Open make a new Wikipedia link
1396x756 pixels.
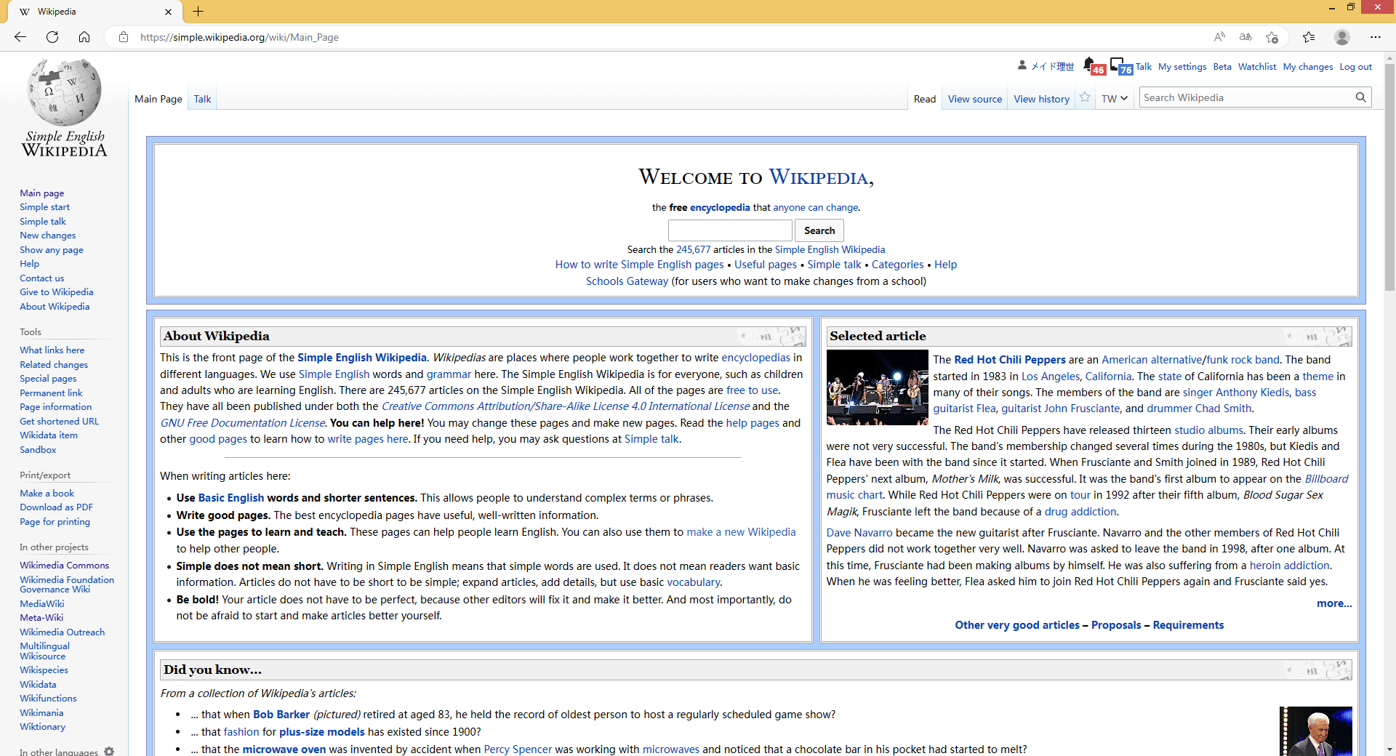coord(741,532)
